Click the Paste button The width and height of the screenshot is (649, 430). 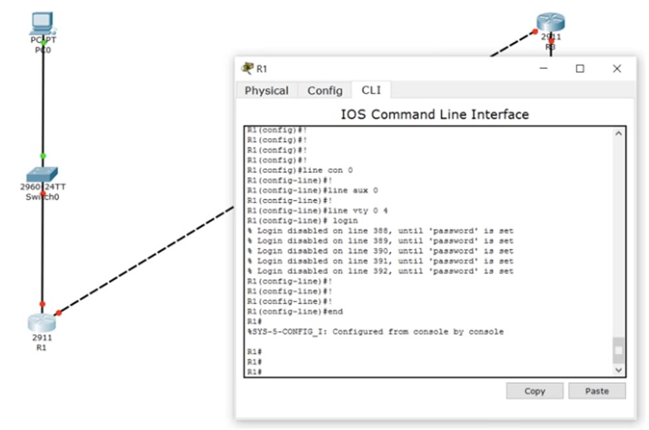tap(597, 391)
